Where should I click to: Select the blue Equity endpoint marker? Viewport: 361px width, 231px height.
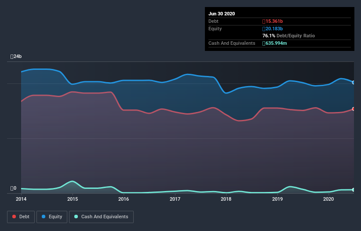pyautogui.click(x=354, y=82)
